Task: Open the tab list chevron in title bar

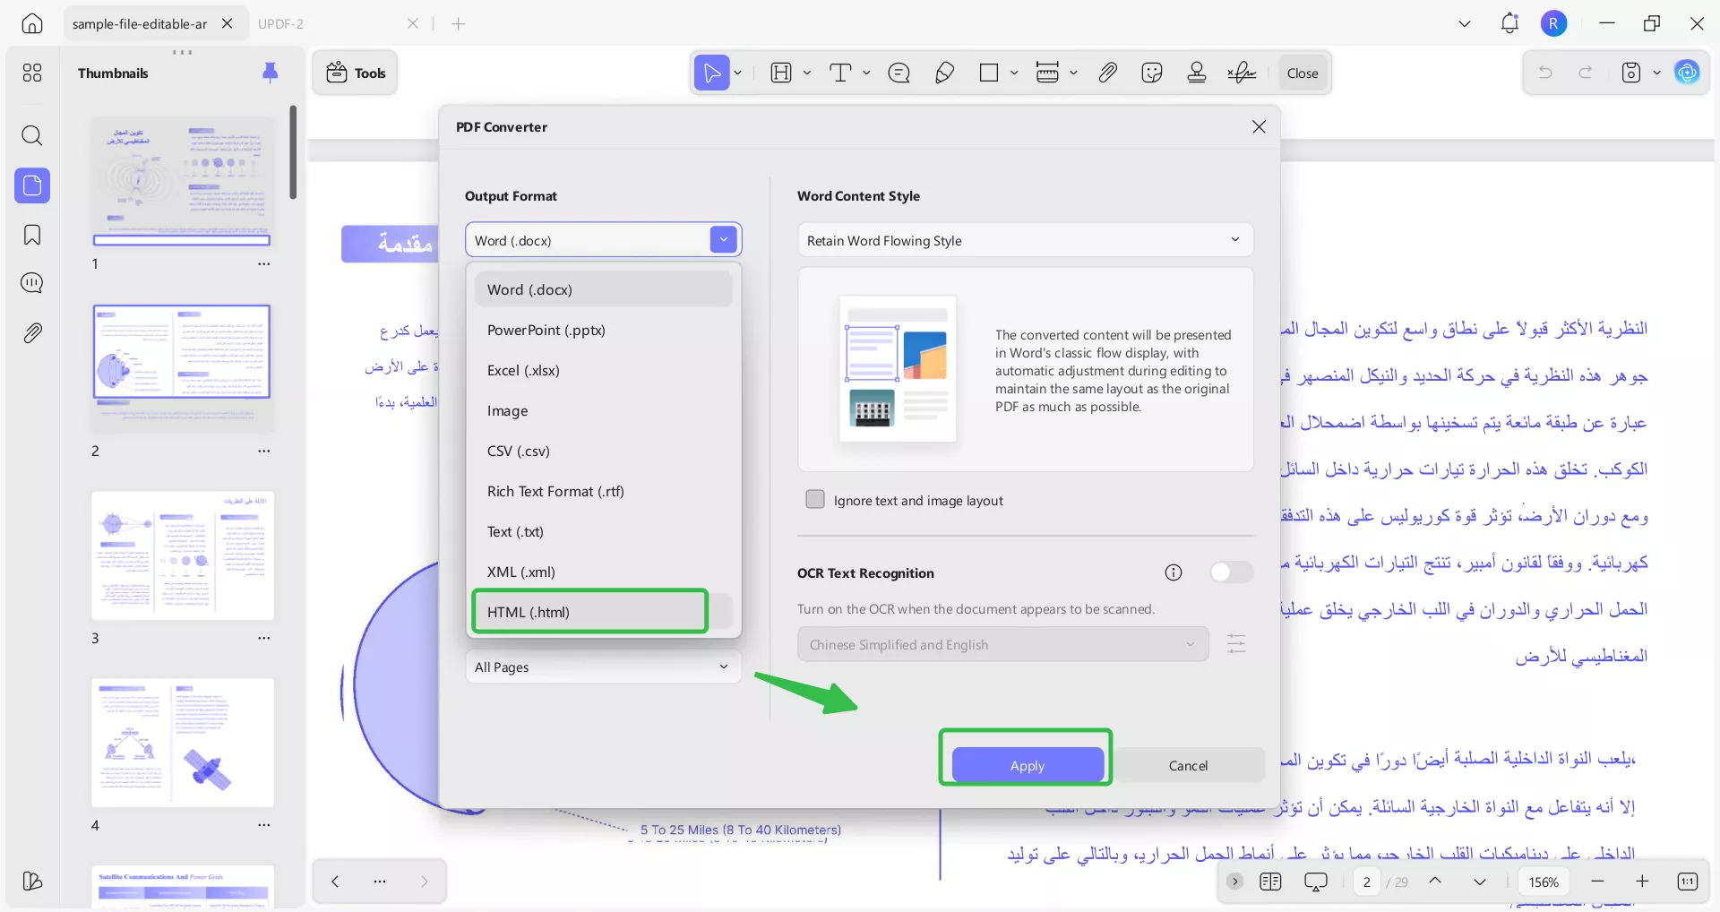Action: [1465, 23]
